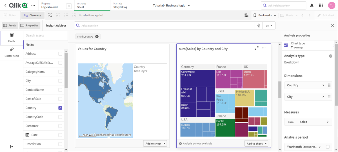The height and width of the screenshot is (152, 338).
Task: Click the Dublin treemap block
Action: (225, 128)
